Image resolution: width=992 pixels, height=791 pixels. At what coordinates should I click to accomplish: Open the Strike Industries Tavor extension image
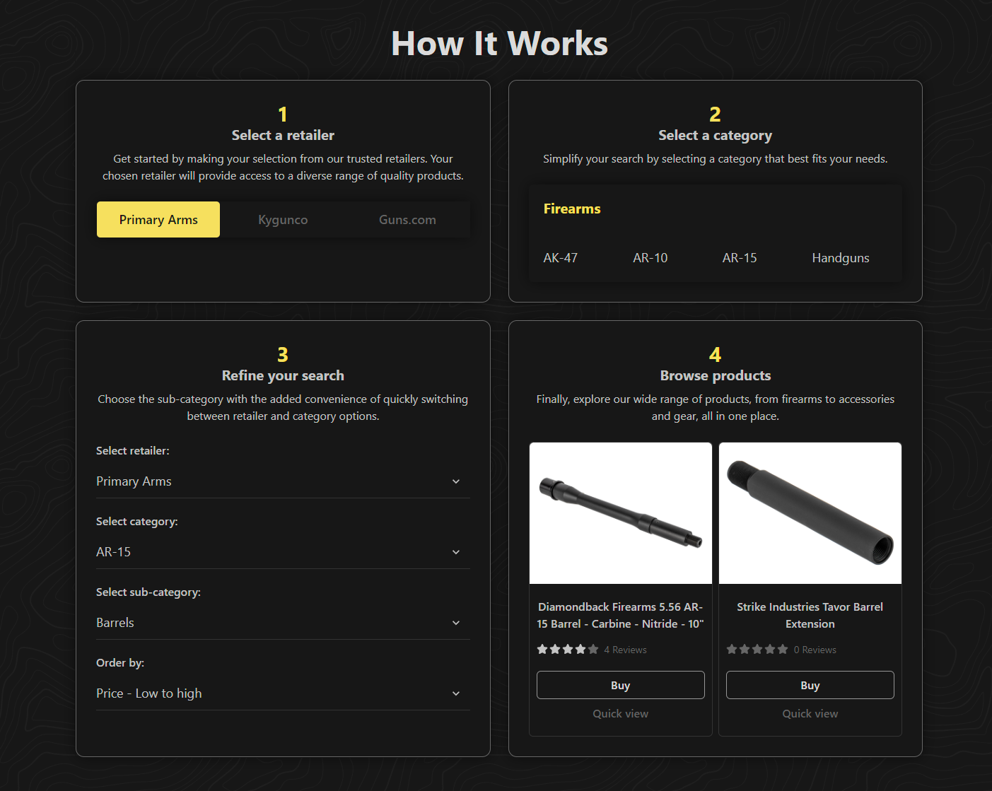(x=810, y=513)
